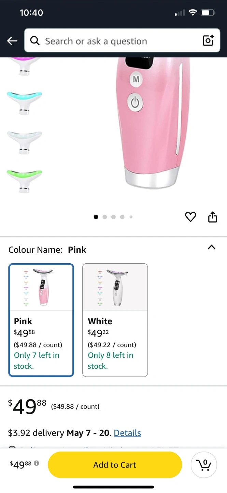Jump to fourth image pagination dot
Screen dimensions: 227x493
click(x=122, y=217)
